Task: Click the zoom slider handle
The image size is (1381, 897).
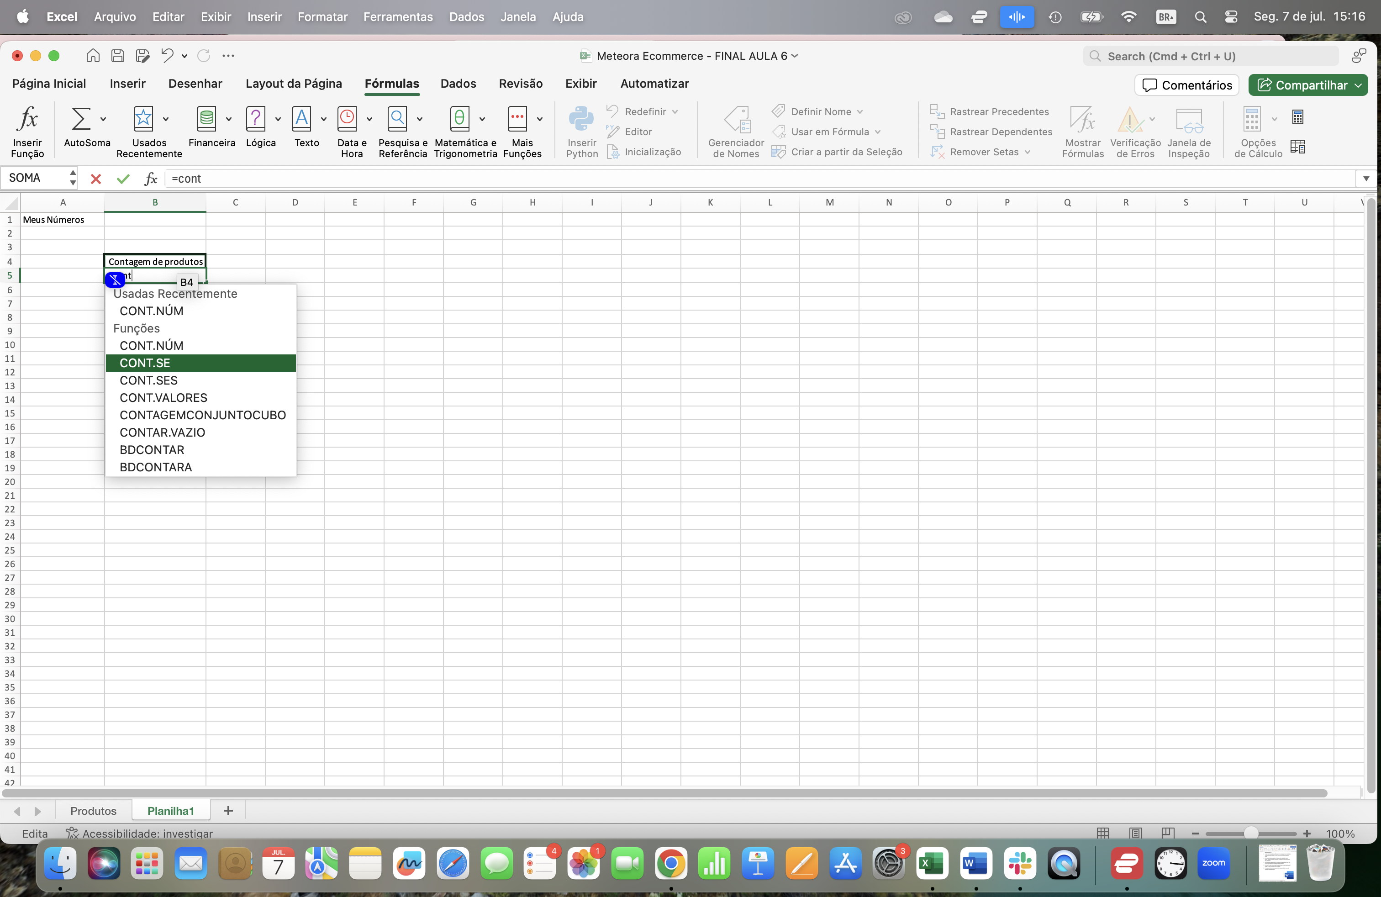Action: [x=1251, y=833]
